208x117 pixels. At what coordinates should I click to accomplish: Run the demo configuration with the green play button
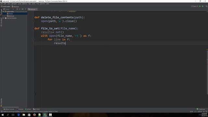pyautogui.click(x=200, y=6)
